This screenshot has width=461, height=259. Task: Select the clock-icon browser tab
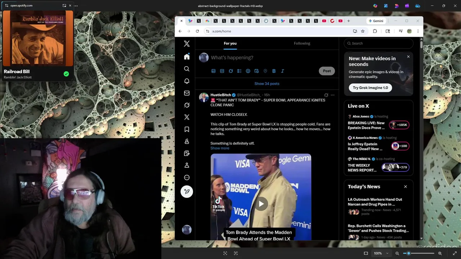[x=266, y=21]
